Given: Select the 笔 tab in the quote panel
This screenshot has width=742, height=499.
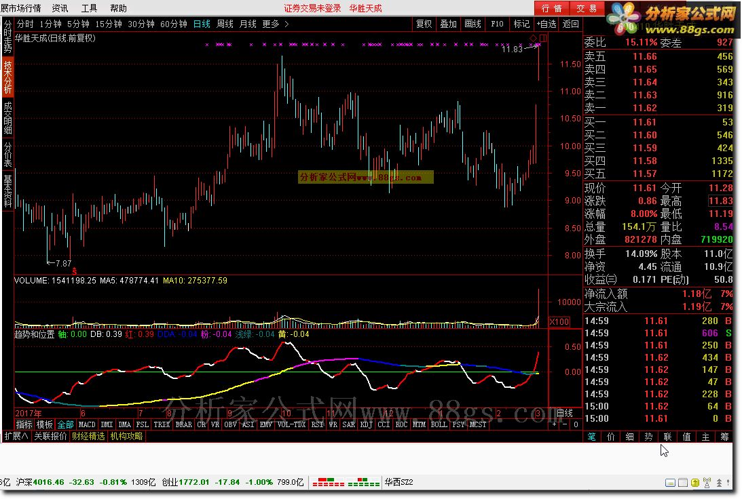Looking at the screenshot, I should tap(591, 437).
